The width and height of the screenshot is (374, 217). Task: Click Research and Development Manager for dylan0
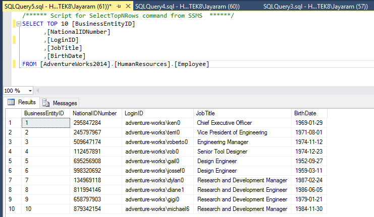(x=242, y=180)
